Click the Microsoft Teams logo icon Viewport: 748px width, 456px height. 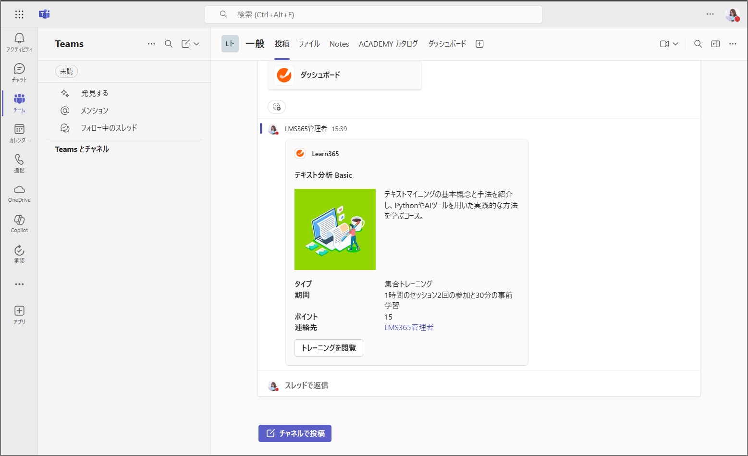pos(44,14)
